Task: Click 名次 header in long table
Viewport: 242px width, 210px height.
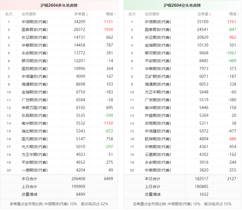Action: tap(9, 14)
